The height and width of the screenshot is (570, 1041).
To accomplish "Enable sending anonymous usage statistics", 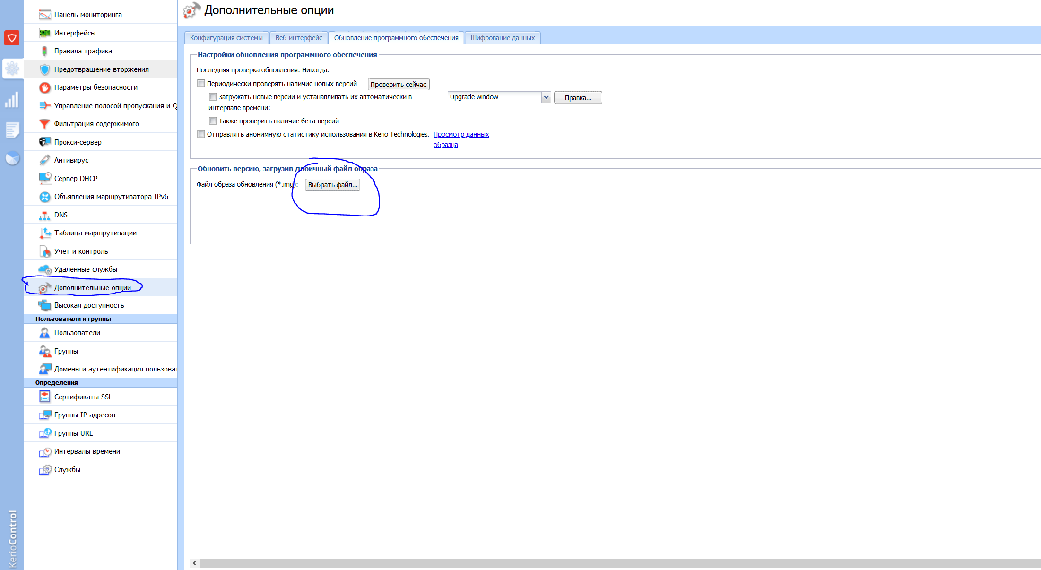I will click(x=201, y=134).
